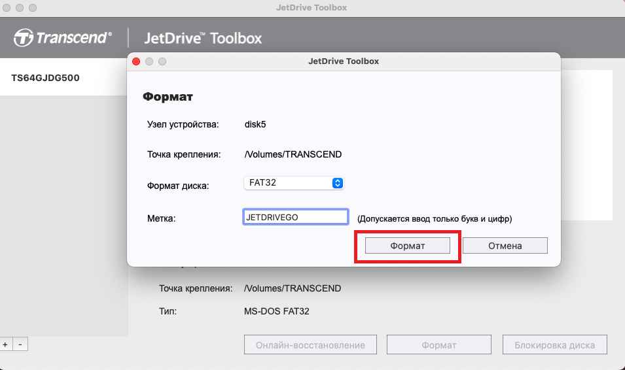Viewport: 625px width, 370px height.
Task: Click the Точка крепления label in the main window
Action: click(196, 288)
